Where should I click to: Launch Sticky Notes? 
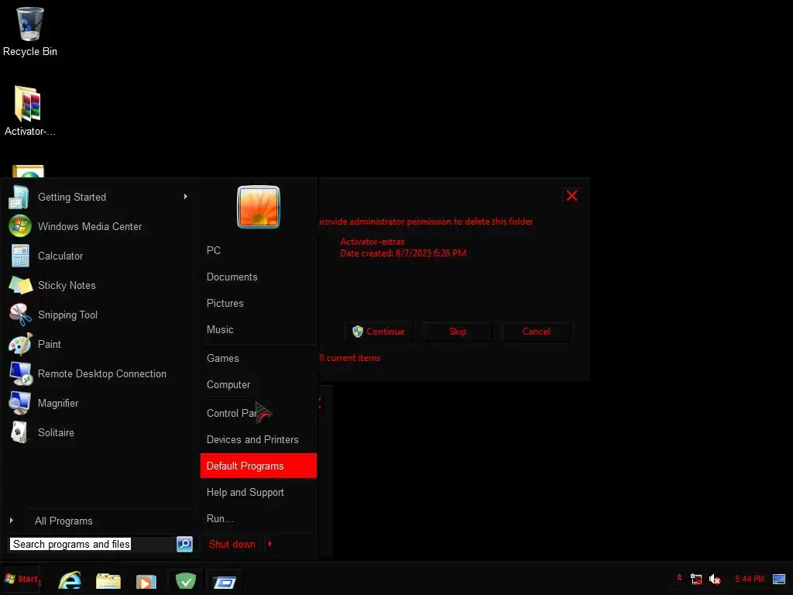pyautogui.click(x=99, y=285)
